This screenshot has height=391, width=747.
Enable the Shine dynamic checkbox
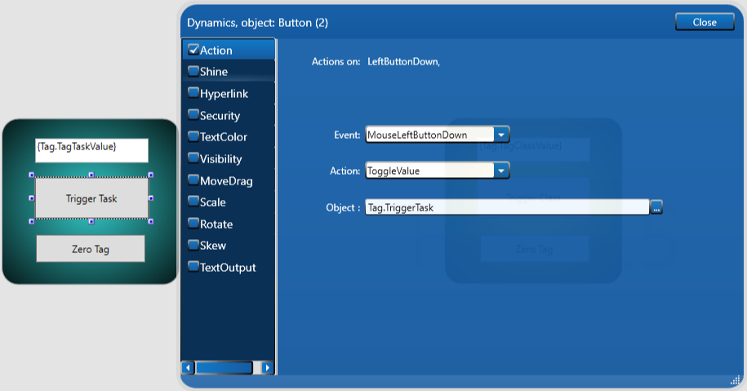coord(193,71)
